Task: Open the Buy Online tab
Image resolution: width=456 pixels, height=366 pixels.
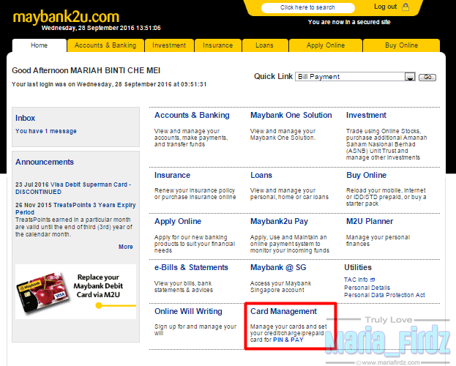Action: coord(402,45)
